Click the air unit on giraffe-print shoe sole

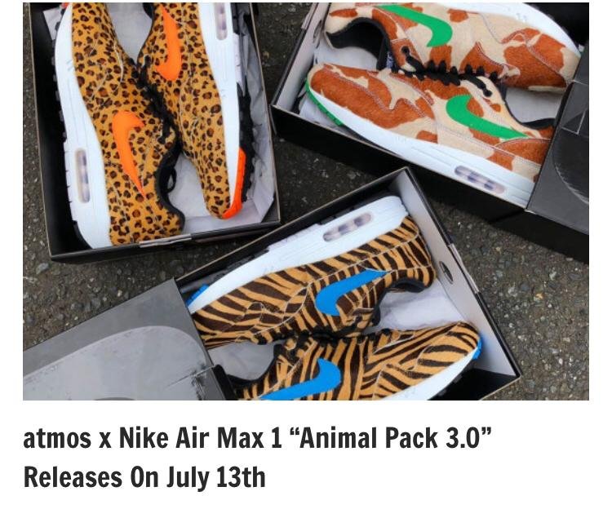[x=479, y=179]
